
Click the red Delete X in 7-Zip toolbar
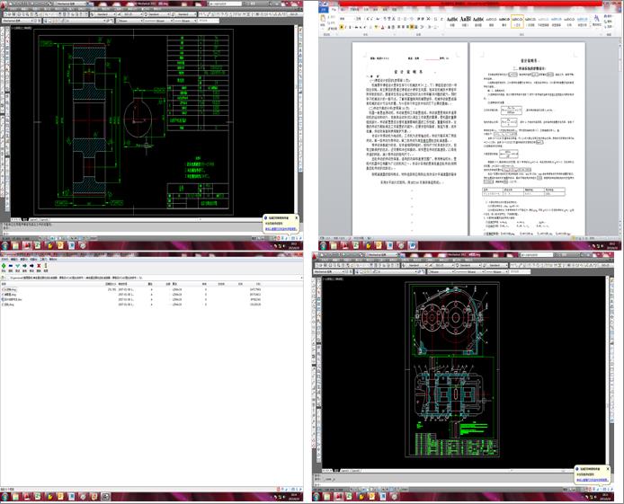click(39, 266)
